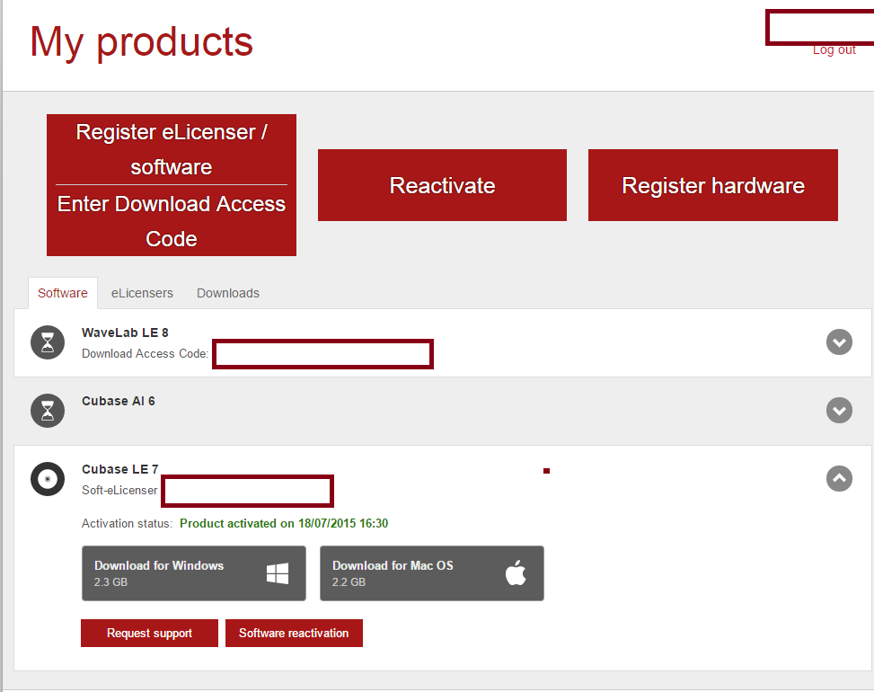Download Cubase LE 7 for Mac OS
The image size is (874, 692).
pos(432,573)
